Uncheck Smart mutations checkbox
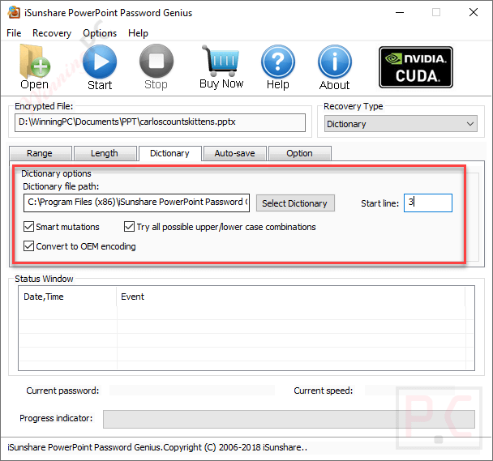The width and height of the screenshot is (493, 461). point(29,227)
